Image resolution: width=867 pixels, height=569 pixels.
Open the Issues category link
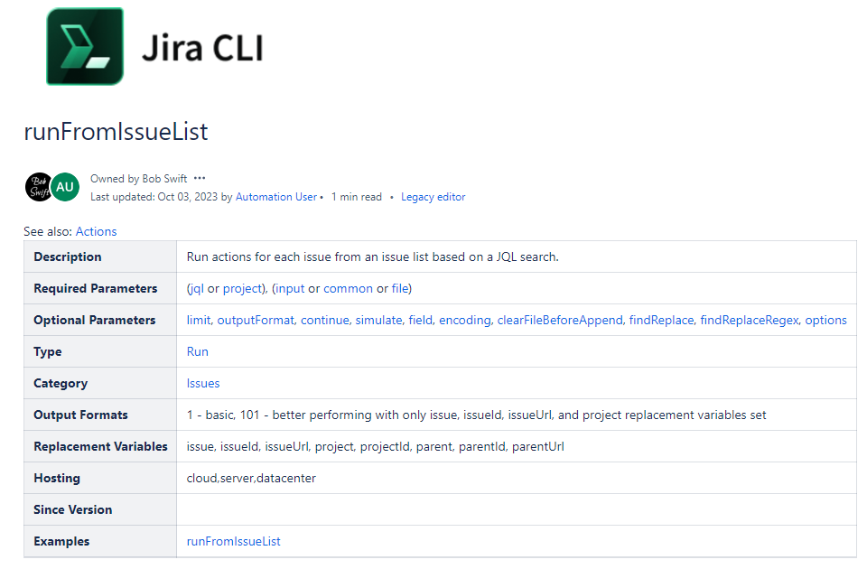point(203,383)
